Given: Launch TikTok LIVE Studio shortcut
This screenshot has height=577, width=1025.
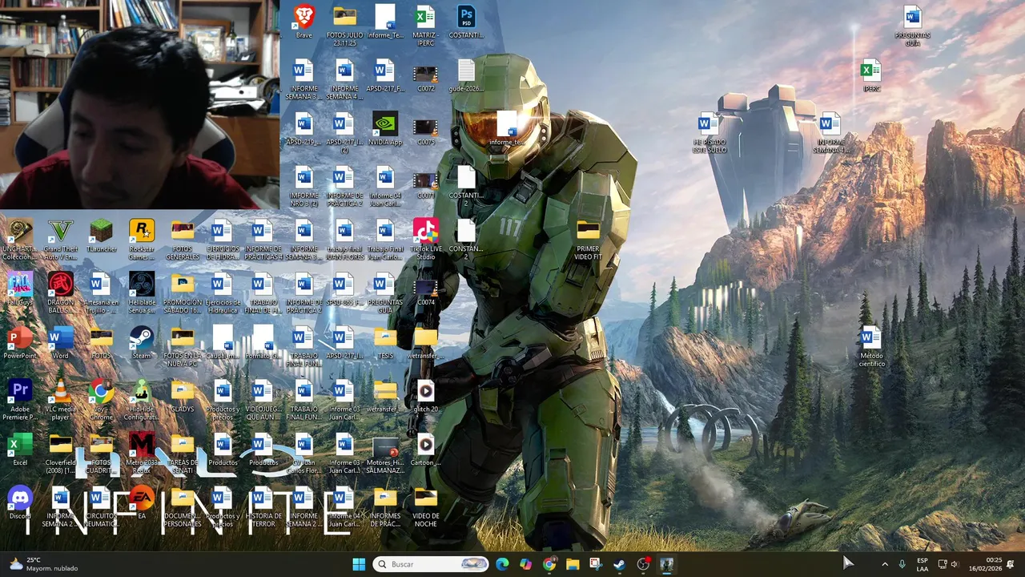Looking at the screenshot, I should [426, 240].
